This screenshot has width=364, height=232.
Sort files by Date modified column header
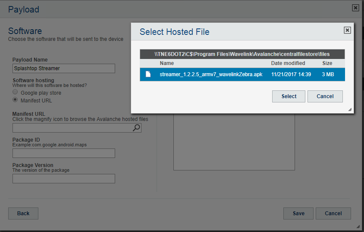(288, 63)
